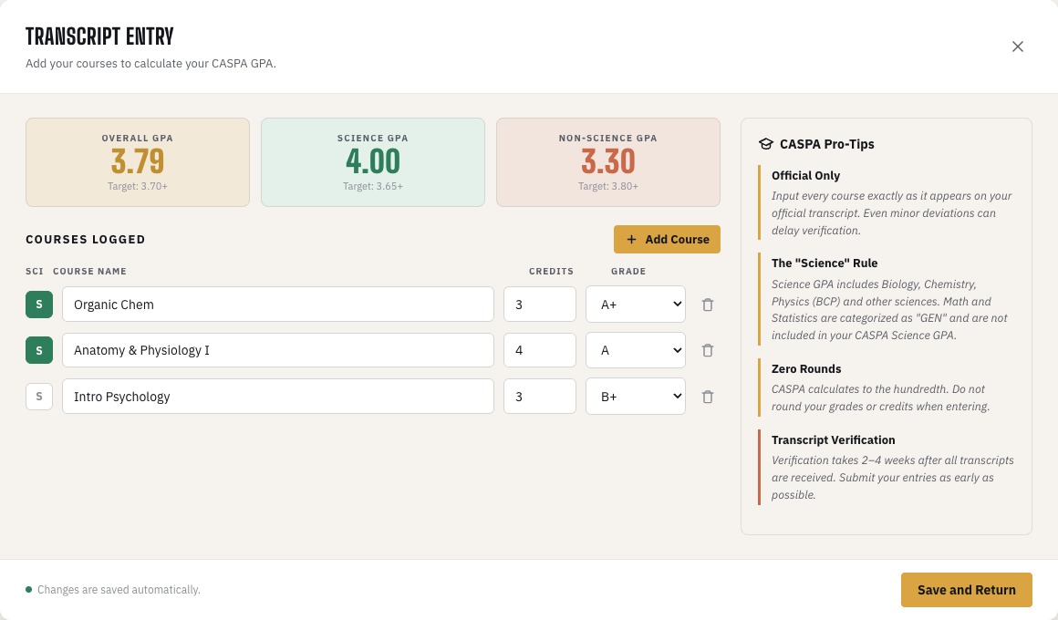This screenshot has height=620, width=1058.
Task: Click the 'CASPA Pro-Tips' heading
Action: [826, 144]
